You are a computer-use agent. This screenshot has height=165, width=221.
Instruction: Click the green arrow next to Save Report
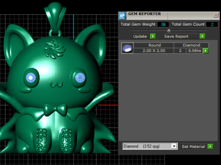pyautogui.click(x=203, y=36)
